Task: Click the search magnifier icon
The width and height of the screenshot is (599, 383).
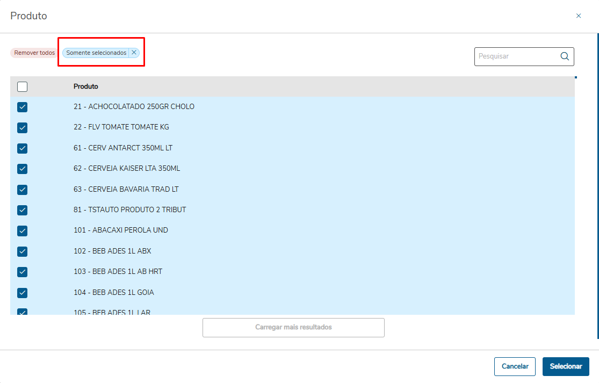Action: [565, 56]
